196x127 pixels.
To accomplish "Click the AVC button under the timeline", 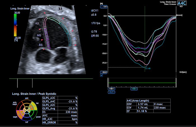I will point(111,92).
